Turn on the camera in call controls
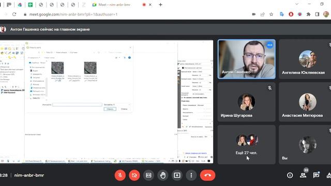The image size is (331, 186). (x=134, y=175)
